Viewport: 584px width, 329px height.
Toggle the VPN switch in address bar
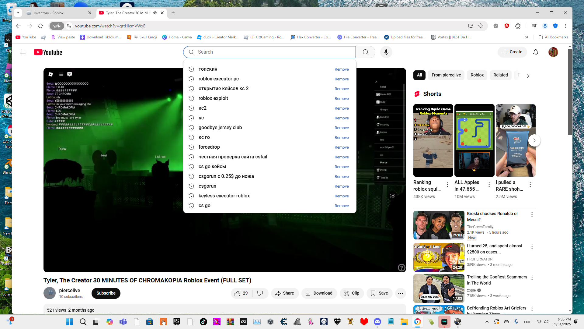click(57, 26)
